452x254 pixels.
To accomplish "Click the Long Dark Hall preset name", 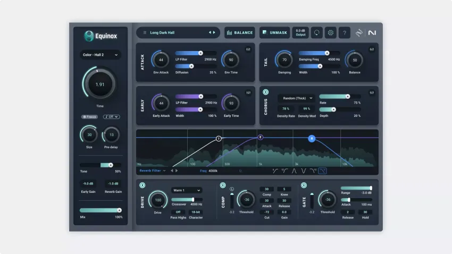I will pyautogui.click(x=162, y=32).
